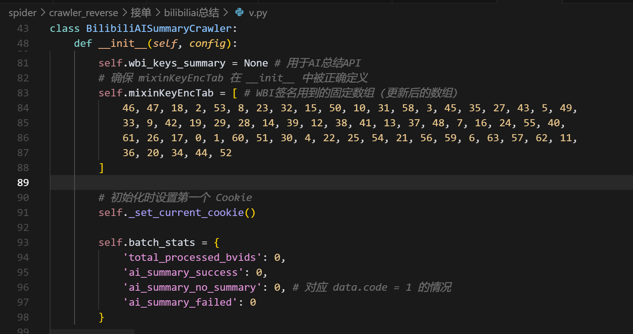Screen dimensions: 633x334
Task: Expand chevron after 'spider' breadcrumb
Action: pyautogui.click(x=43, y=13)
